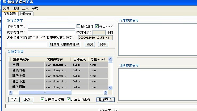This screenshot has width=197, height=111.
Task: Click the 查询 button
Action: coord(90,45)
